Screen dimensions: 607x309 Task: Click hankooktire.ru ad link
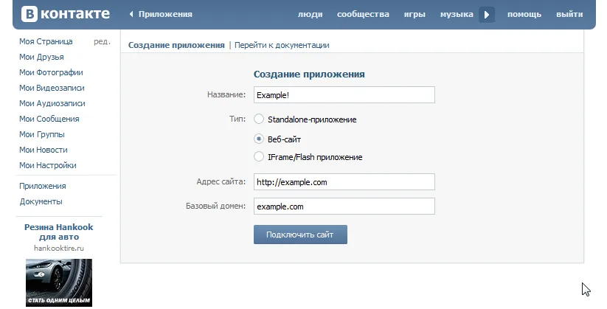point(59,249)
